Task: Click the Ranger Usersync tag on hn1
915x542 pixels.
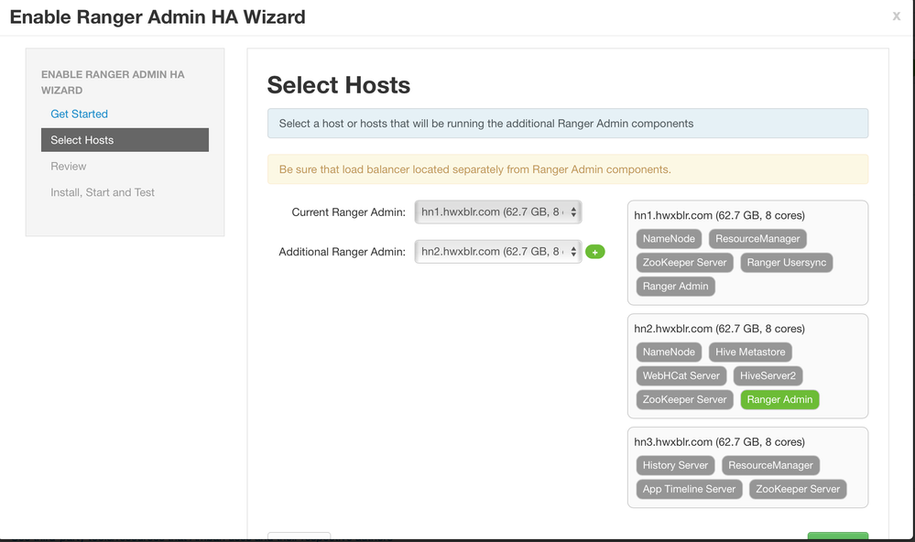Action: [787, 263]
